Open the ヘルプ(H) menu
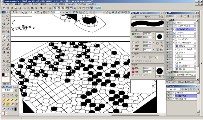The width and height of the screenshot is (203, 120). tap(92, 4)
